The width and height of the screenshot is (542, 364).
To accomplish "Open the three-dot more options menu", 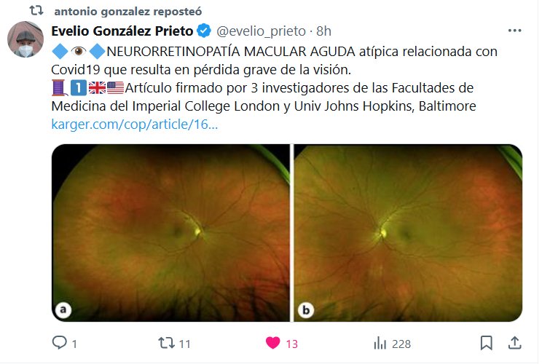I will pyautogui.click(x=515, y=31).
